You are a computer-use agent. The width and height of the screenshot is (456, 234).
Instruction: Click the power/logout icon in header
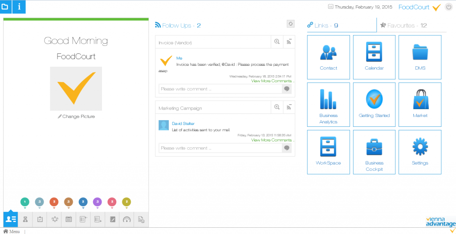tap(449, 7)
